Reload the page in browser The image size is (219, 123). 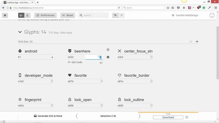[119, 8]
